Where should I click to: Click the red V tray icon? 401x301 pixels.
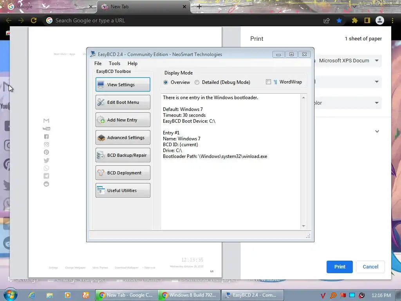[323, 296]
